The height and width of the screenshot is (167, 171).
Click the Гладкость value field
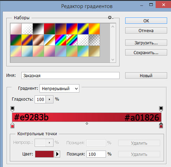[x=40, y=99]
